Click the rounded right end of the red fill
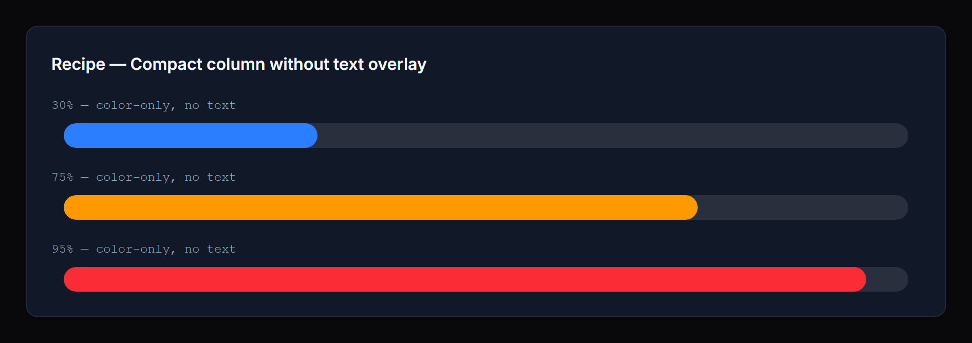 pyautogui.click(x=860, y=279)
